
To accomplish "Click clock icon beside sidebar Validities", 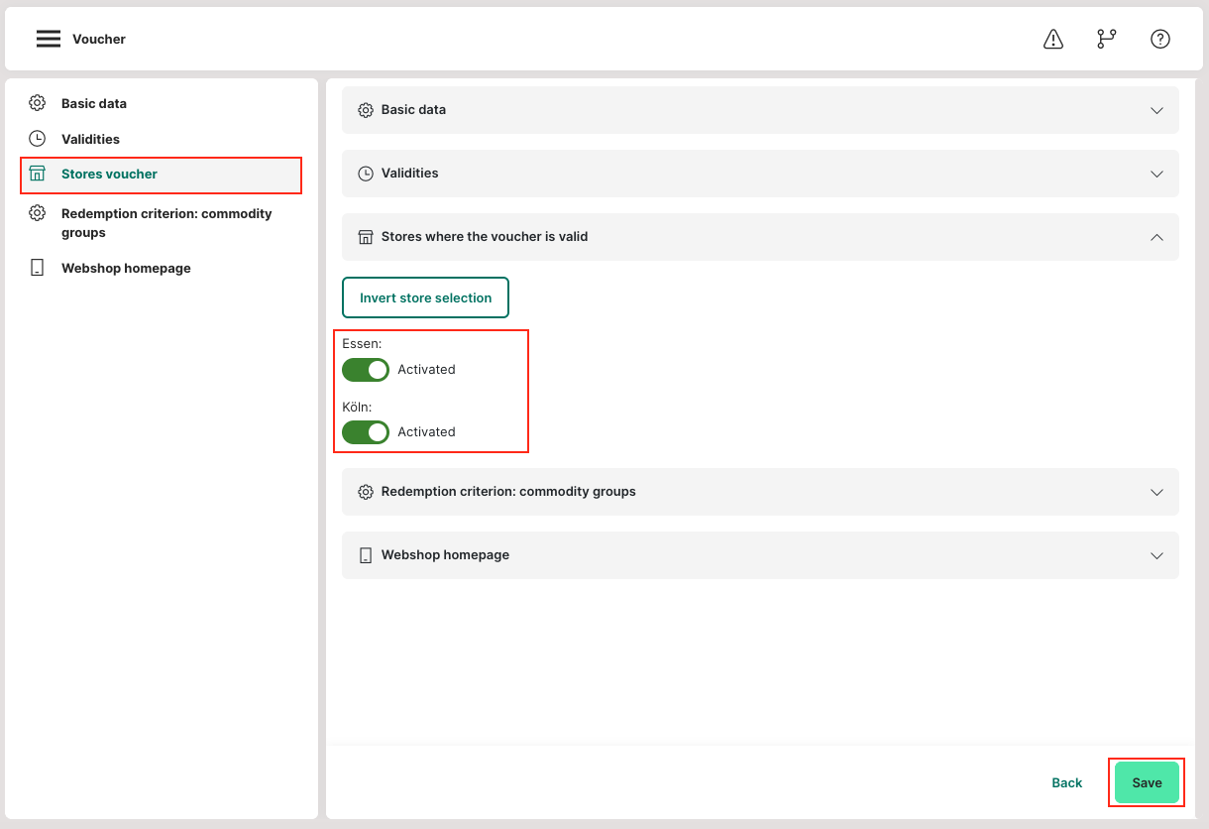I will (37, 139).
